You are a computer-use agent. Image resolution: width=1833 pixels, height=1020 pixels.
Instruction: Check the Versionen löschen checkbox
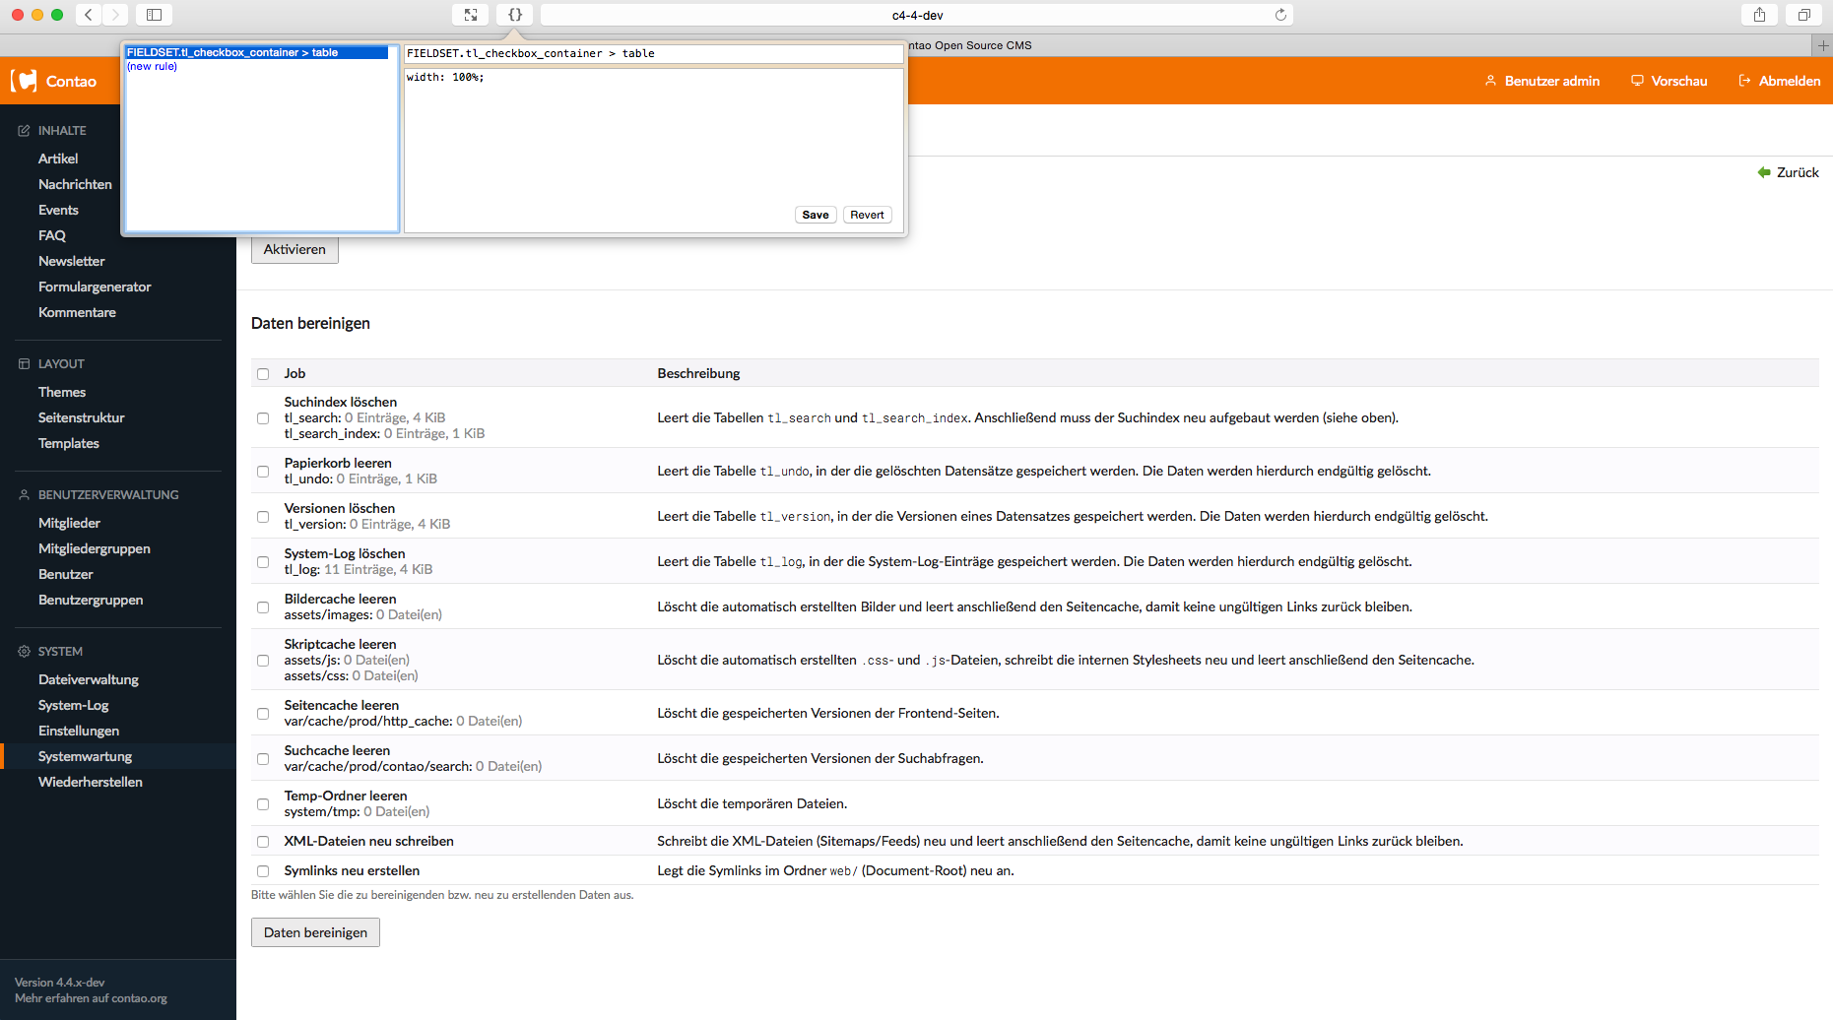click(263, 517)
